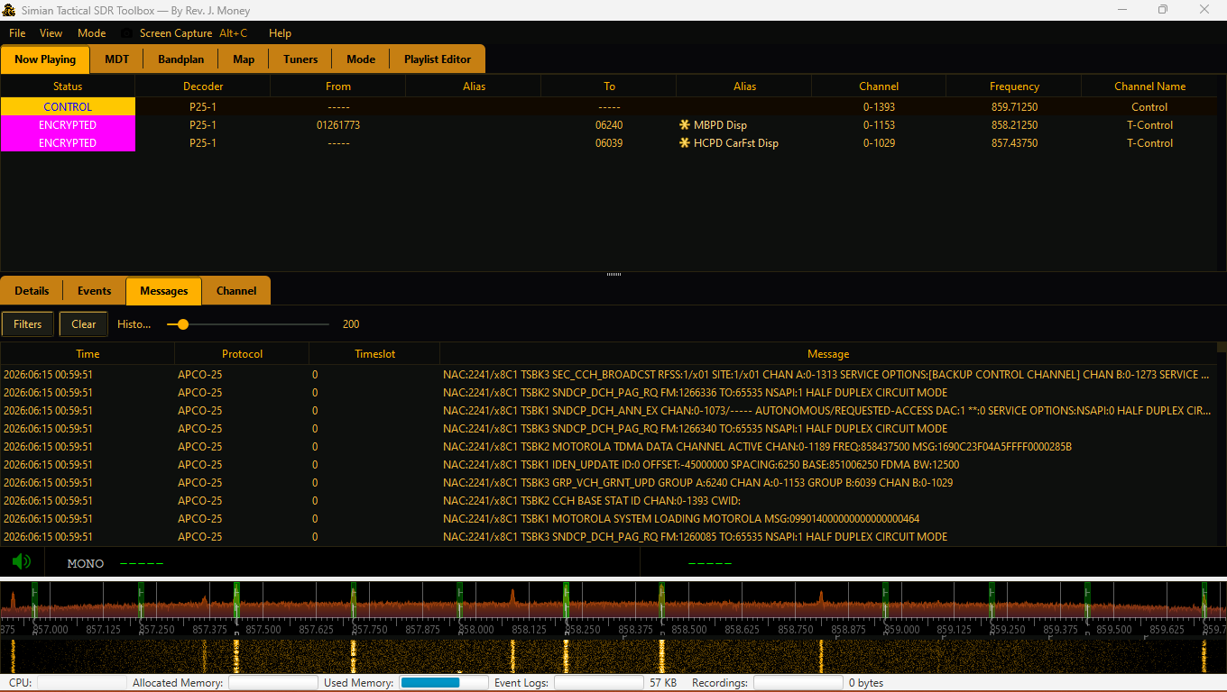This screenshot has height=692, width=1227.
Task: Select the MOTOROLA SYSTEM LOADING message
Action: coord(608,519)
